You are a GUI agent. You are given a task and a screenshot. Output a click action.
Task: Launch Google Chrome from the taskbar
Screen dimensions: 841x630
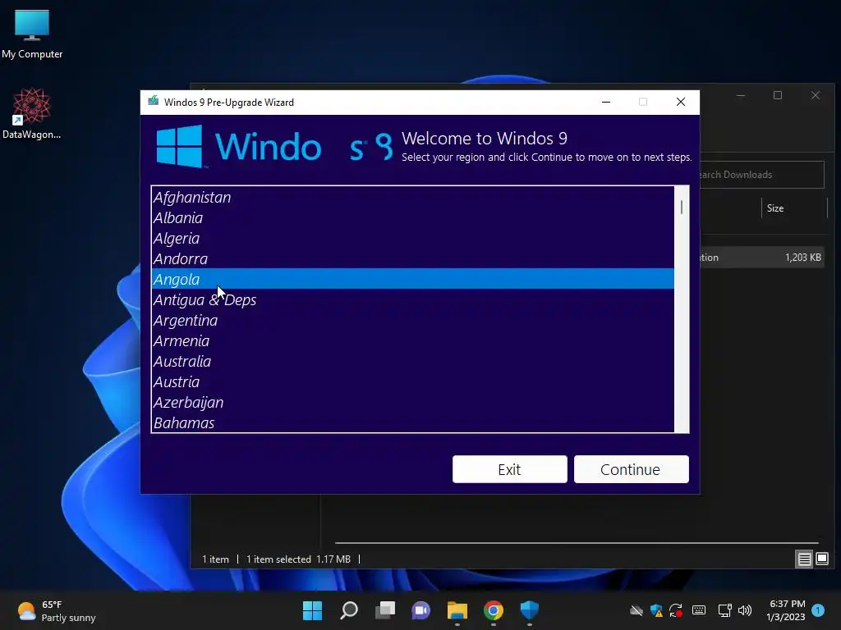point(493,610)
